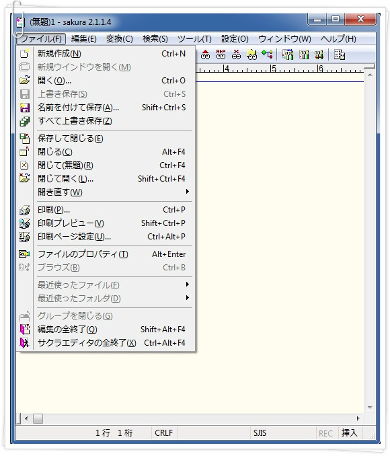This screenshot has width=390, height=456.
Task: Open the 設定(O) menu
Action: 235,39
